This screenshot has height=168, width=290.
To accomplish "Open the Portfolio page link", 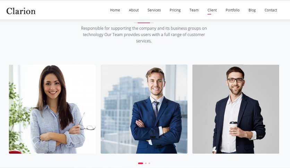I will tap(232, 10).
